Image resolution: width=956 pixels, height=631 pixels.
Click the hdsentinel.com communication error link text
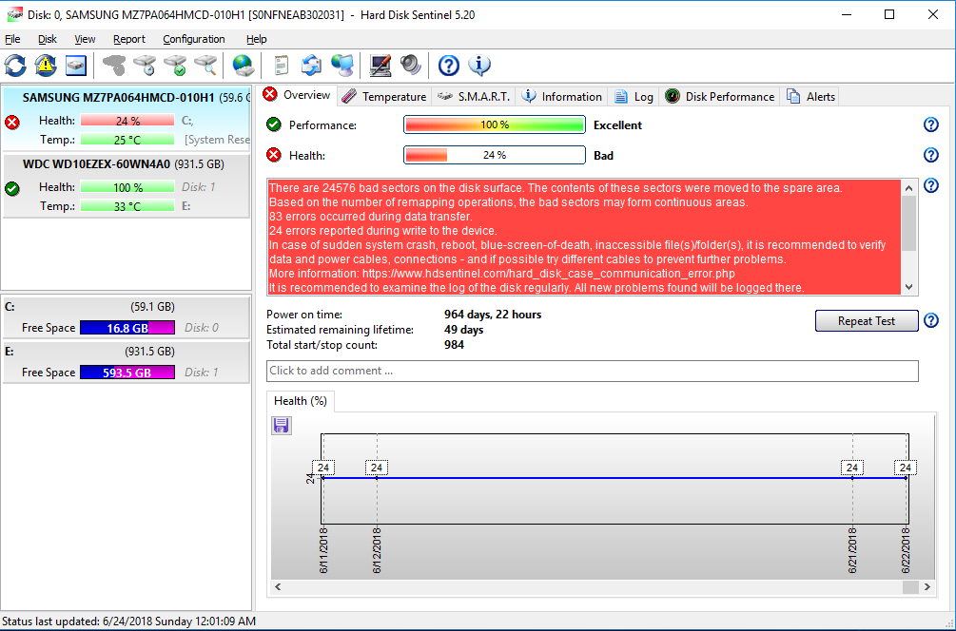pos(549,274)
